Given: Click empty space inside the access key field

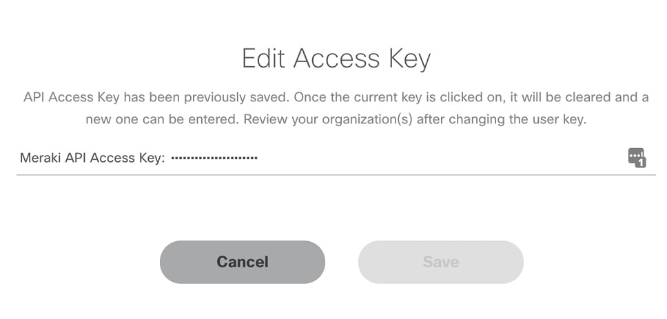Looking at the screenshot, I should (442, 158).
